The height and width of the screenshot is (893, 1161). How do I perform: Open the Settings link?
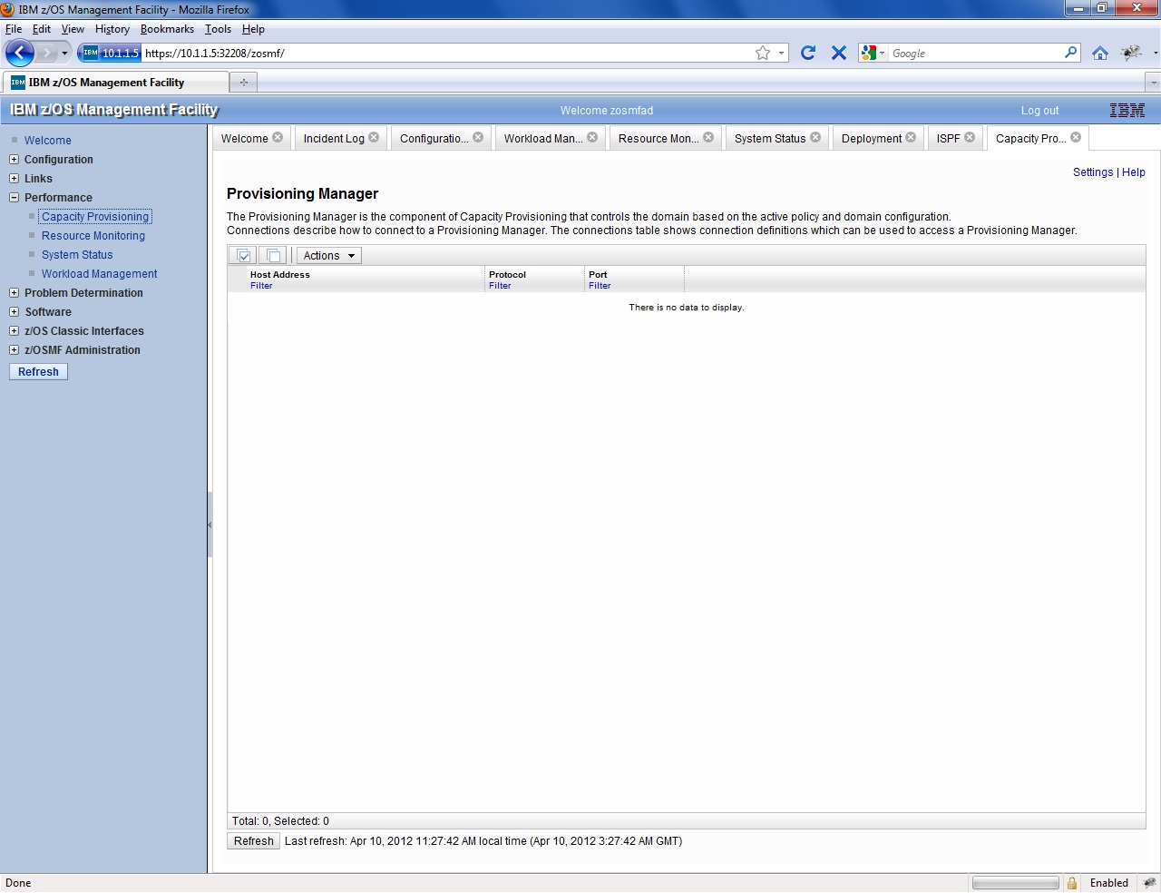pos(1093,172)
